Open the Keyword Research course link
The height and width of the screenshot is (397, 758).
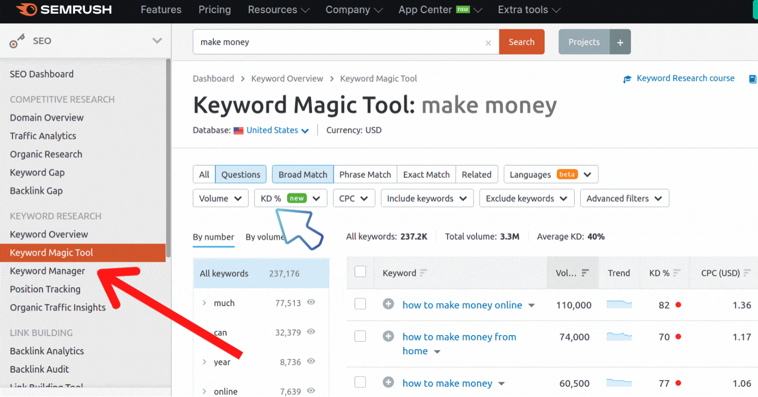686,78
